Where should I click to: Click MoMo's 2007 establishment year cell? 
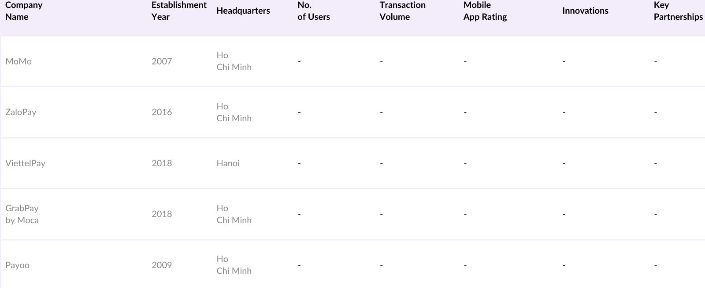pyautogui.click(x=162, y=61)
